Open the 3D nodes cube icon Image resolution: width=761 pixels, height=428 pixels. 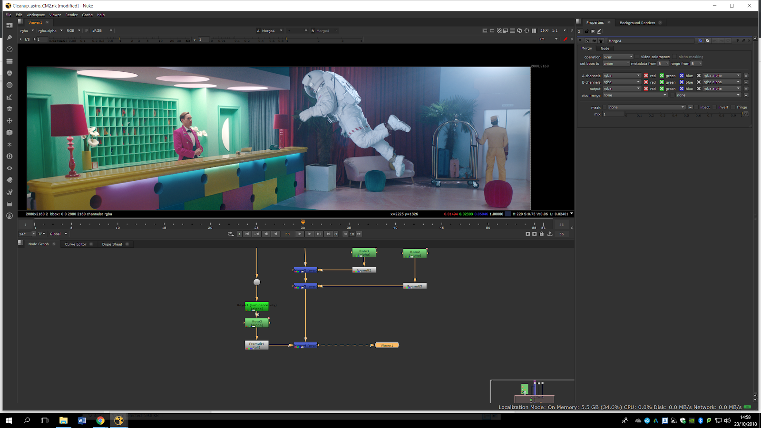tap(9, 133)
